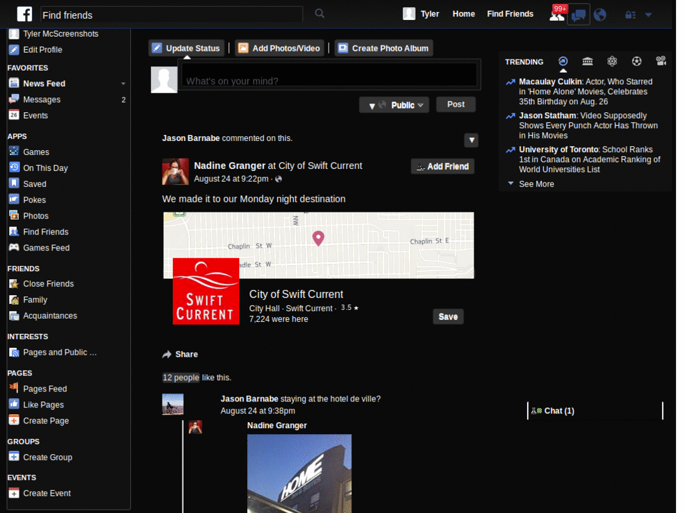Select Create Photo Album tab
The image size is (684, 513).
click(x=383, y=48)
